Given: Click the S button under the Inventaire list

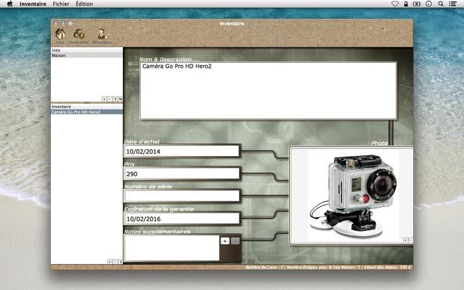Looking at the screenshot, I should tap(120, 262).
